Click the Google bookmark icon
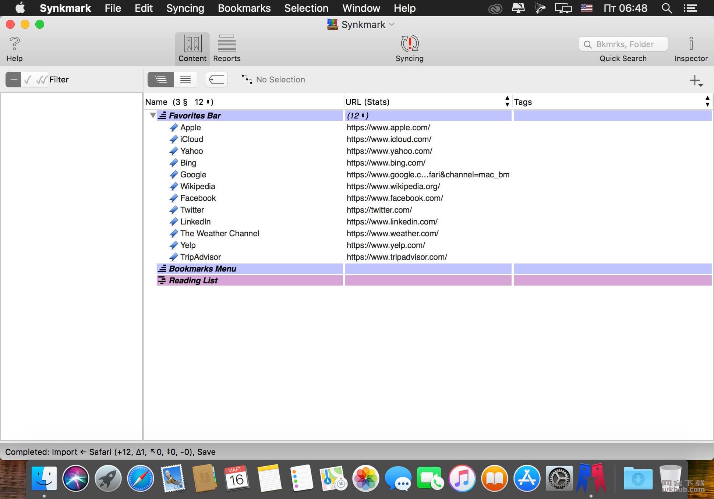 click(174, 174)
